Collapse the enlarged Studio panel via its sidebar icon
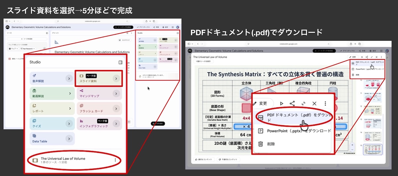 pos(120,62)
